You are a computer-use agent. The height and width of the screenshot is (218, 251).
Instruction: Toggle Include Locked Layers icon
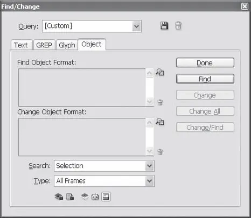[59, 196]
